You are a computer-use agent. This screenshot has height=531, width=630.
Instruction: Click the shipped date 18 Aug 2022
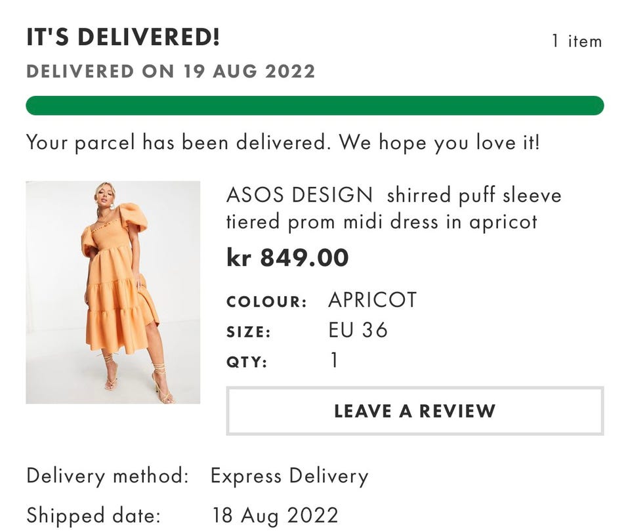275,515
